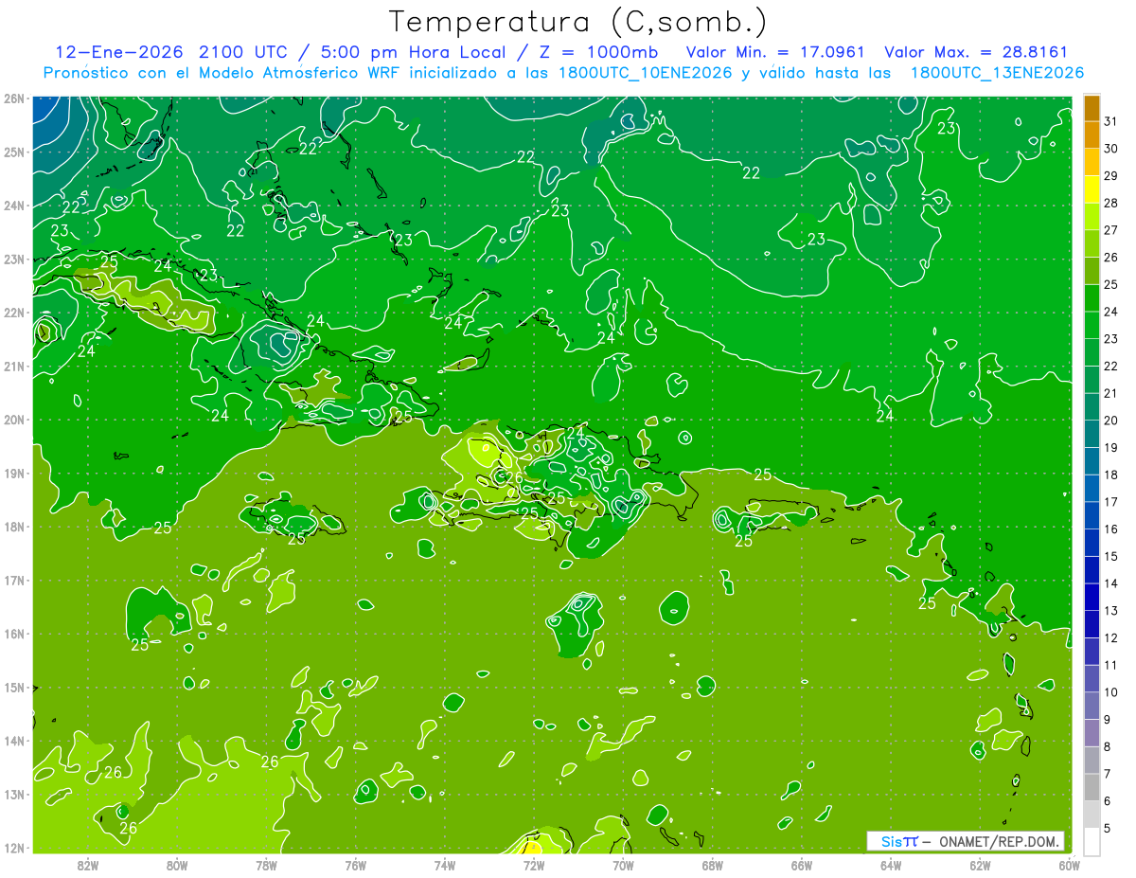1136x878 pixels.
Task: Click the '60W' longitude axis label
Action: (1069, 865)
